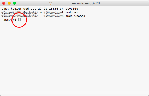The height and width of the screenshot is (96, 149).
Task: Minimize the window using the yellow button
Action: [x=9, y=3]
